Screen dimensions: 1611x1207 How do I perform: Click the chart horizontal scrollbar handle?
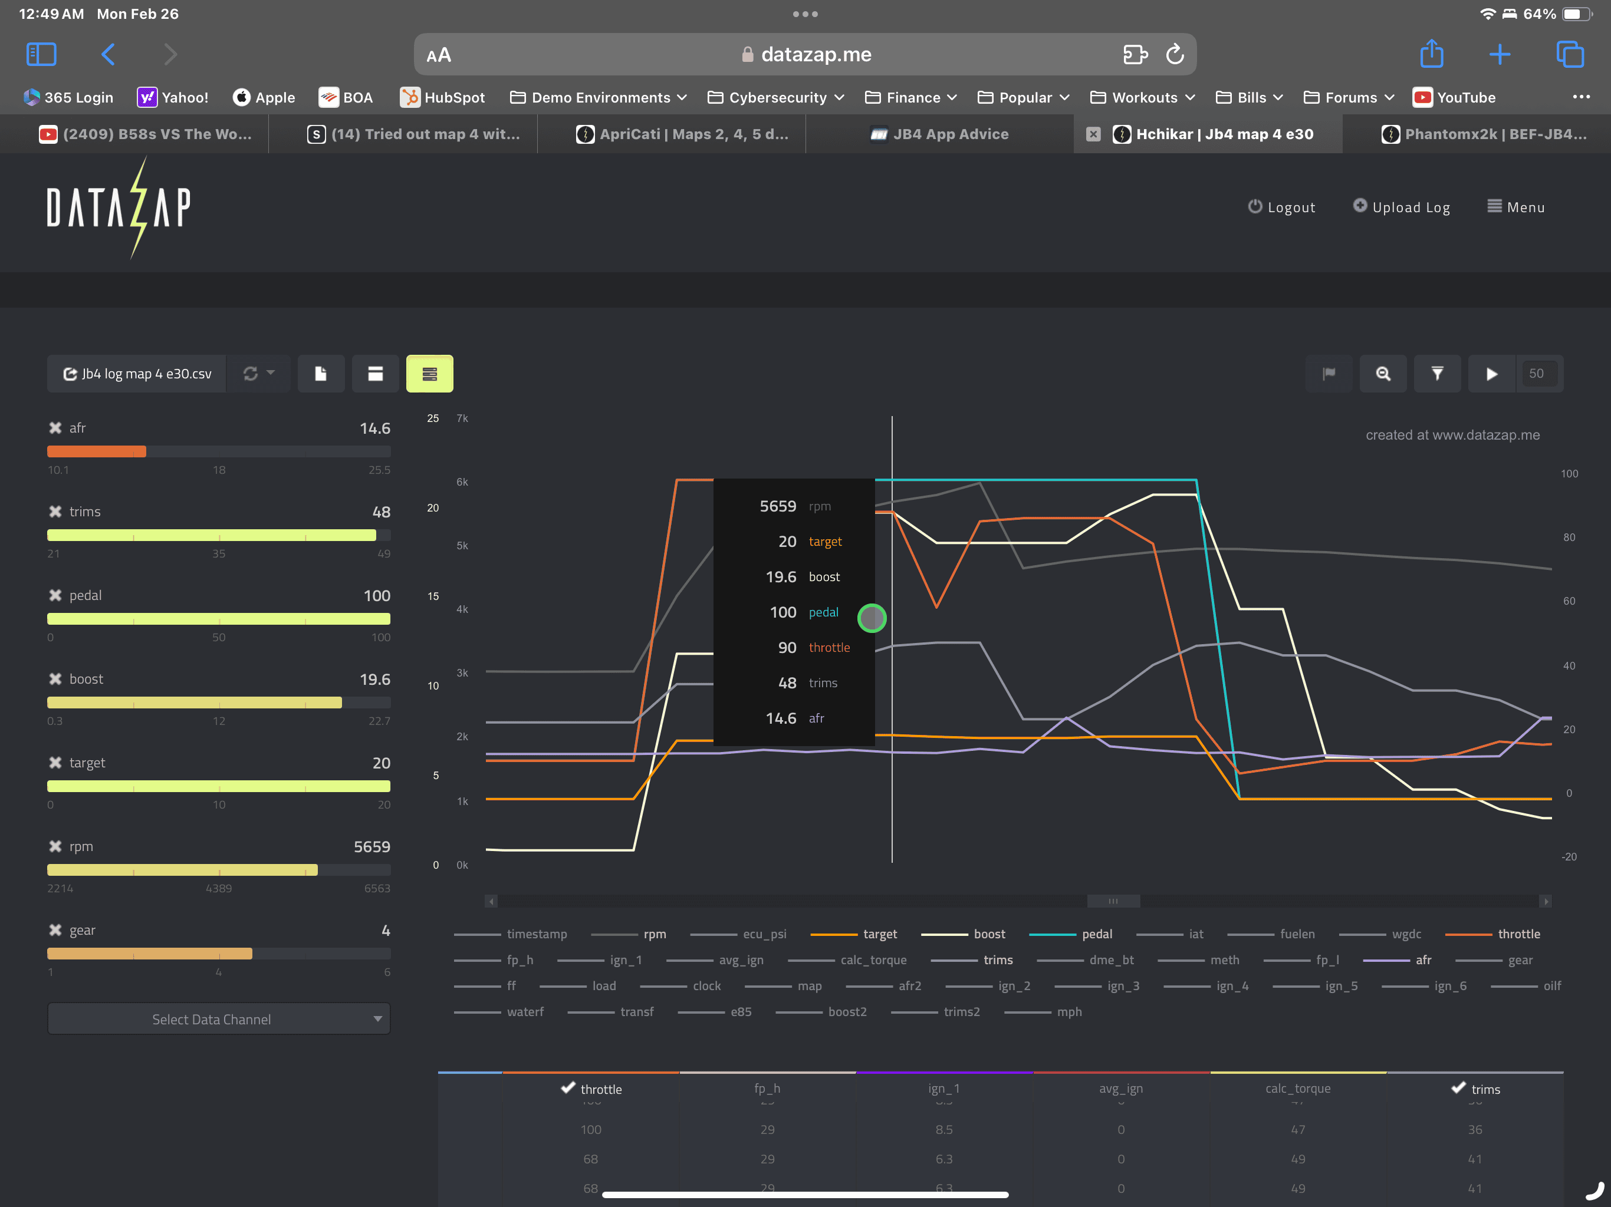click(1113, 901)
